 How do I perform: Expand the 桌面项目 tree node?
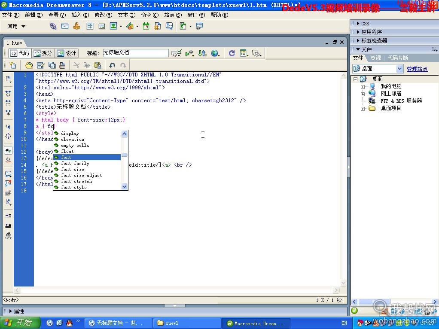pos(363,109)
